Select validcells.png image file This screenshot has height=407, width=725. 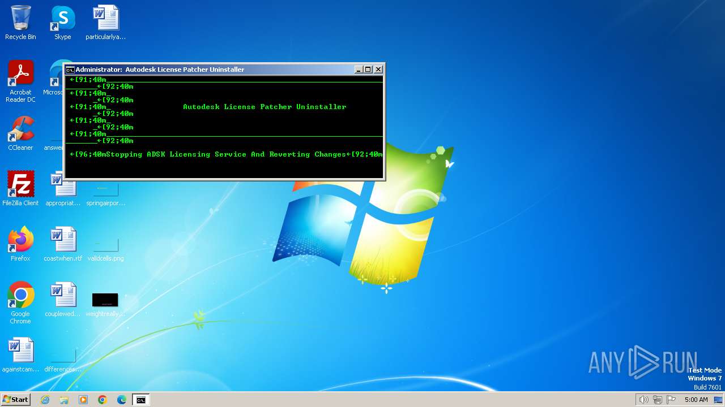tap(106, 249)
